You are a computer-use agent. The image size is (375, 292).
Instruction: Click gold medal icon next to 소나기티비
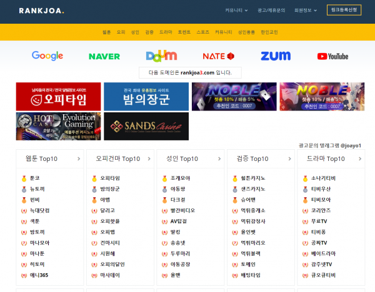coord(305,178)
